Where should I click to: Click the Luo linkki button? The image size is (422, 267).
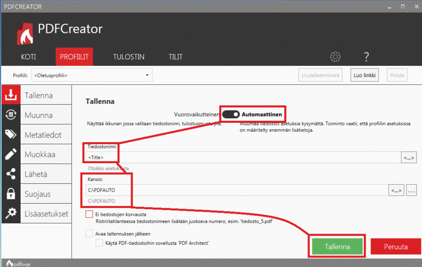tap(365, 75)
